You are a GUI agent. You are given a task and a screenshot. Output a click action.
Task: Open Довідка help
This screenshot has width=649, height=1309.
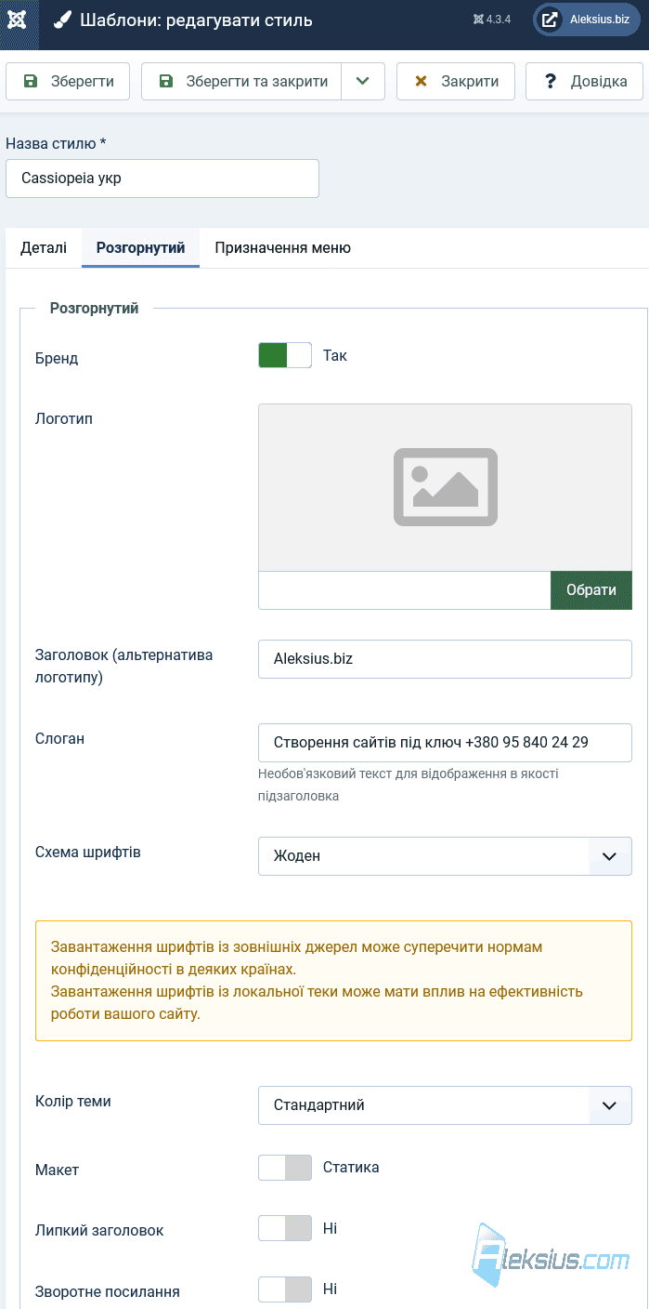point(584,81)
